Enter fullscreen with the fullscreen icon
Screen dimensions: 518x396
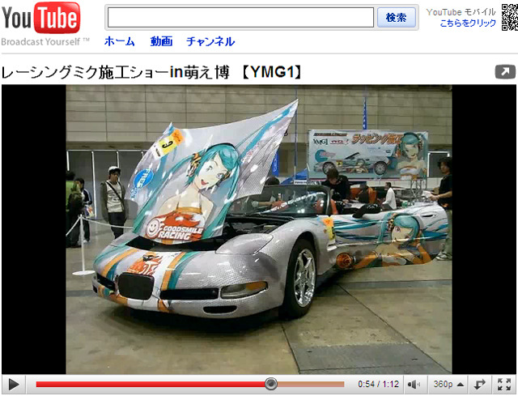(504, 385)
